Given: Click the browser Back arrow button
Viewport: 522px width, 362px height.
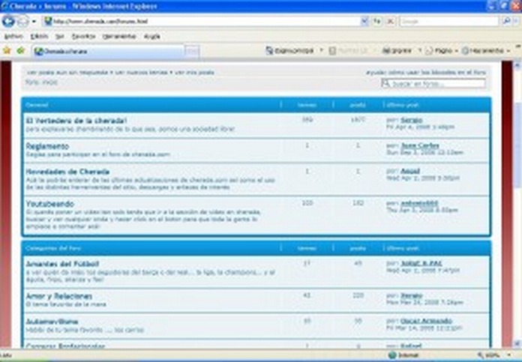Looking at the screenshot, I should 8,21.
